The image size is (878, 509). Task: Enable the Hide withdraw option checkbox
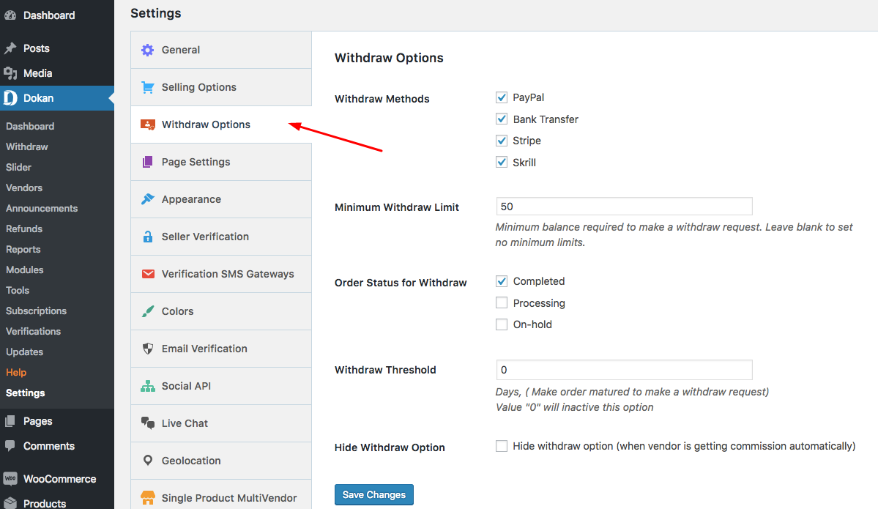(502, 446)
